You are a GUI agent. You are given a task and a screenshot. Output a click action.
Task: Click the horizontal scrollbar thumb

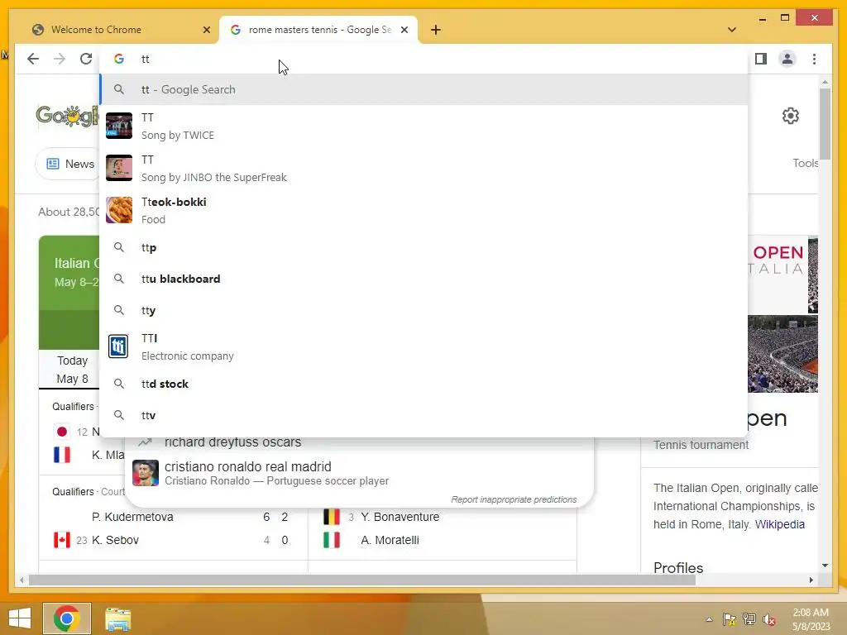click(362, 580)
